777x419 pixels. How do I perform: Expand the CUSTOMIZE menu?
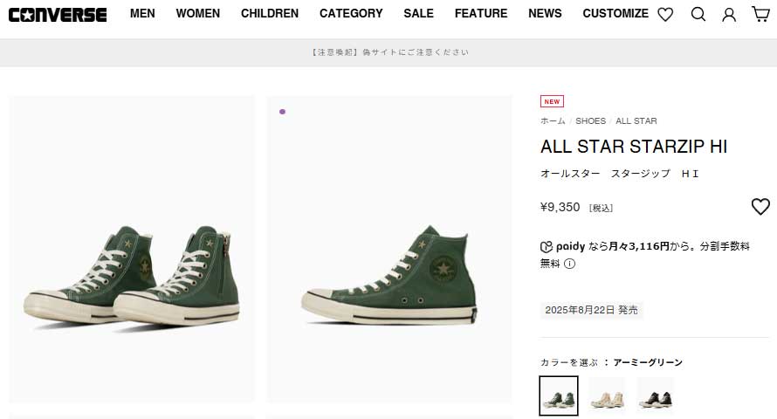point(615,13)
